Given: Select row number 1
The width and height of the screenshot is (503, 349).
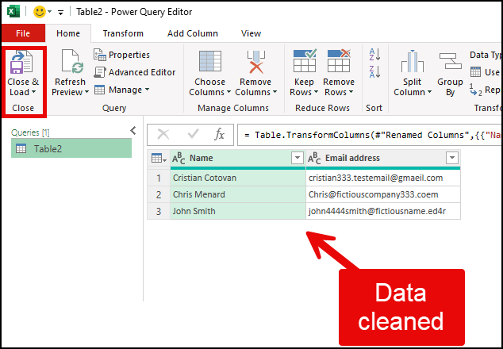Looking at the screenshot, I should (x=159, y=178).
